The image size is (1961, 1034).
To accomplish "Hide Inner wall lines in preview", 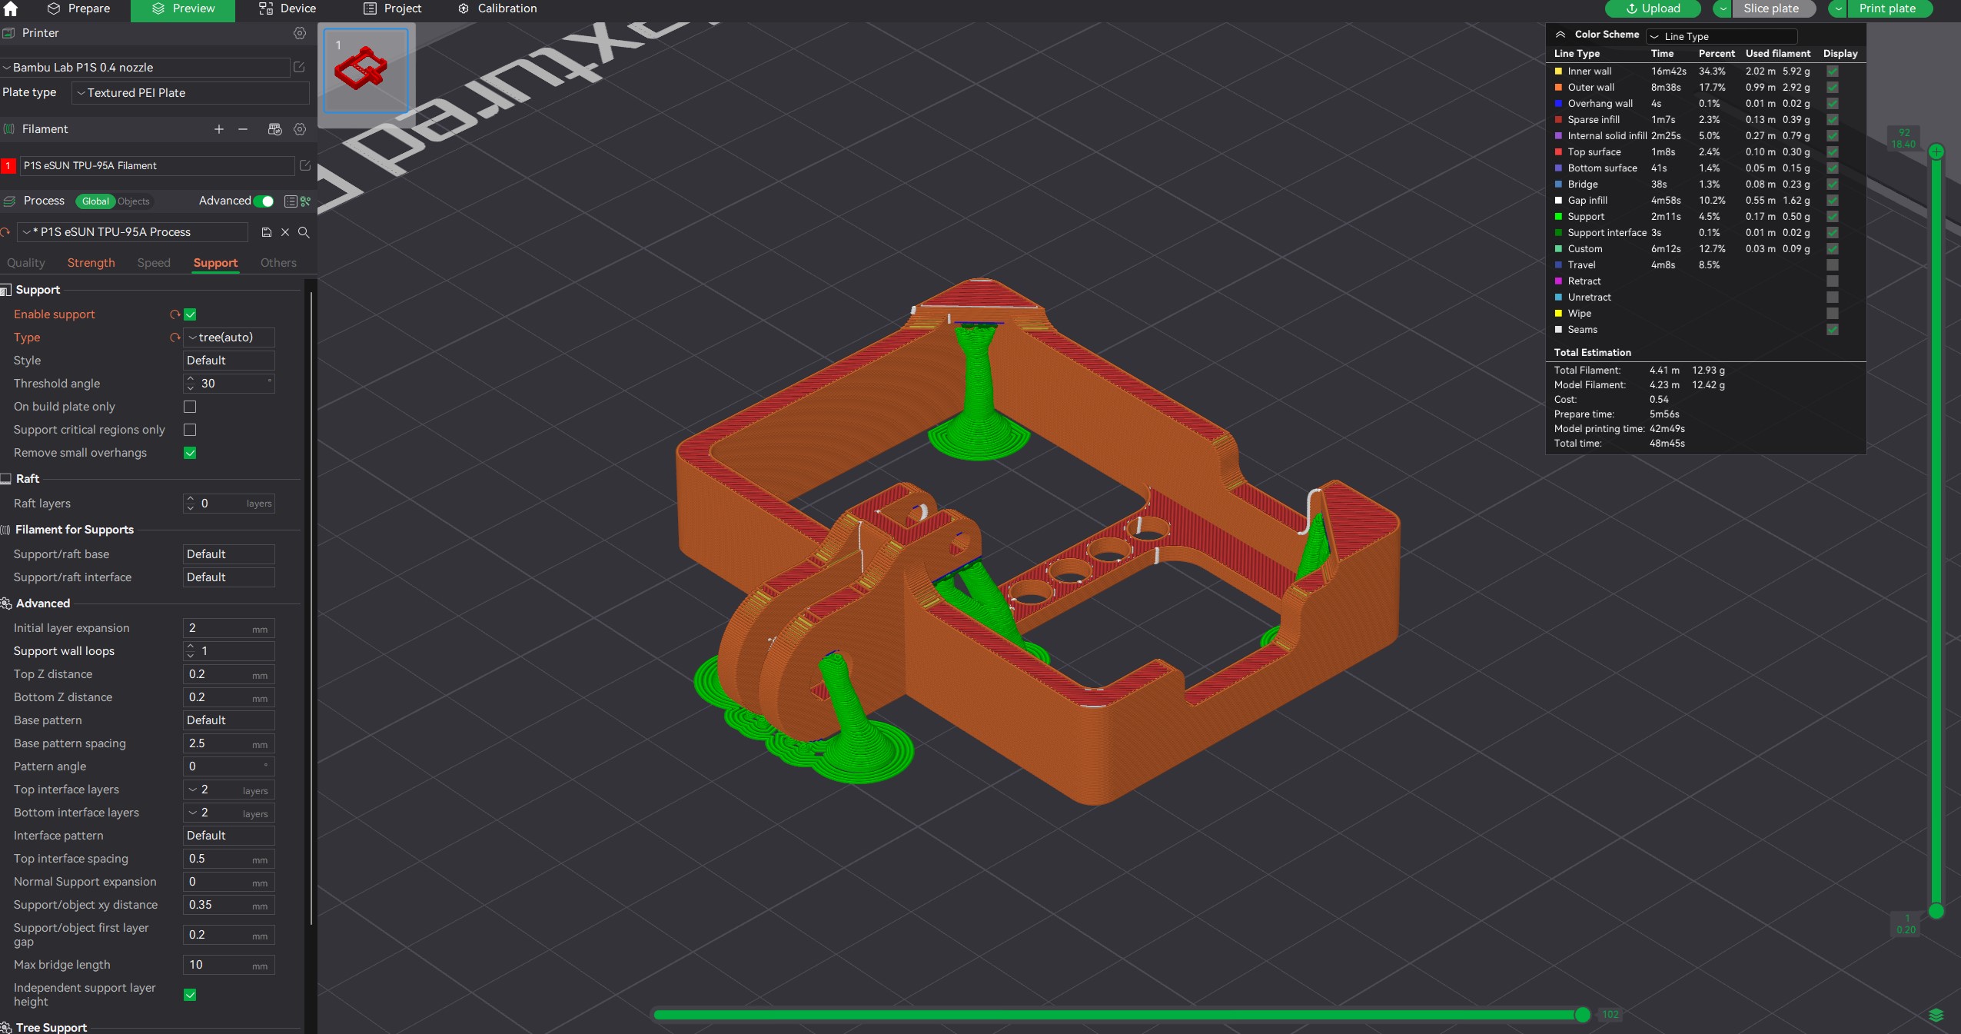I will click(1833, 71).
